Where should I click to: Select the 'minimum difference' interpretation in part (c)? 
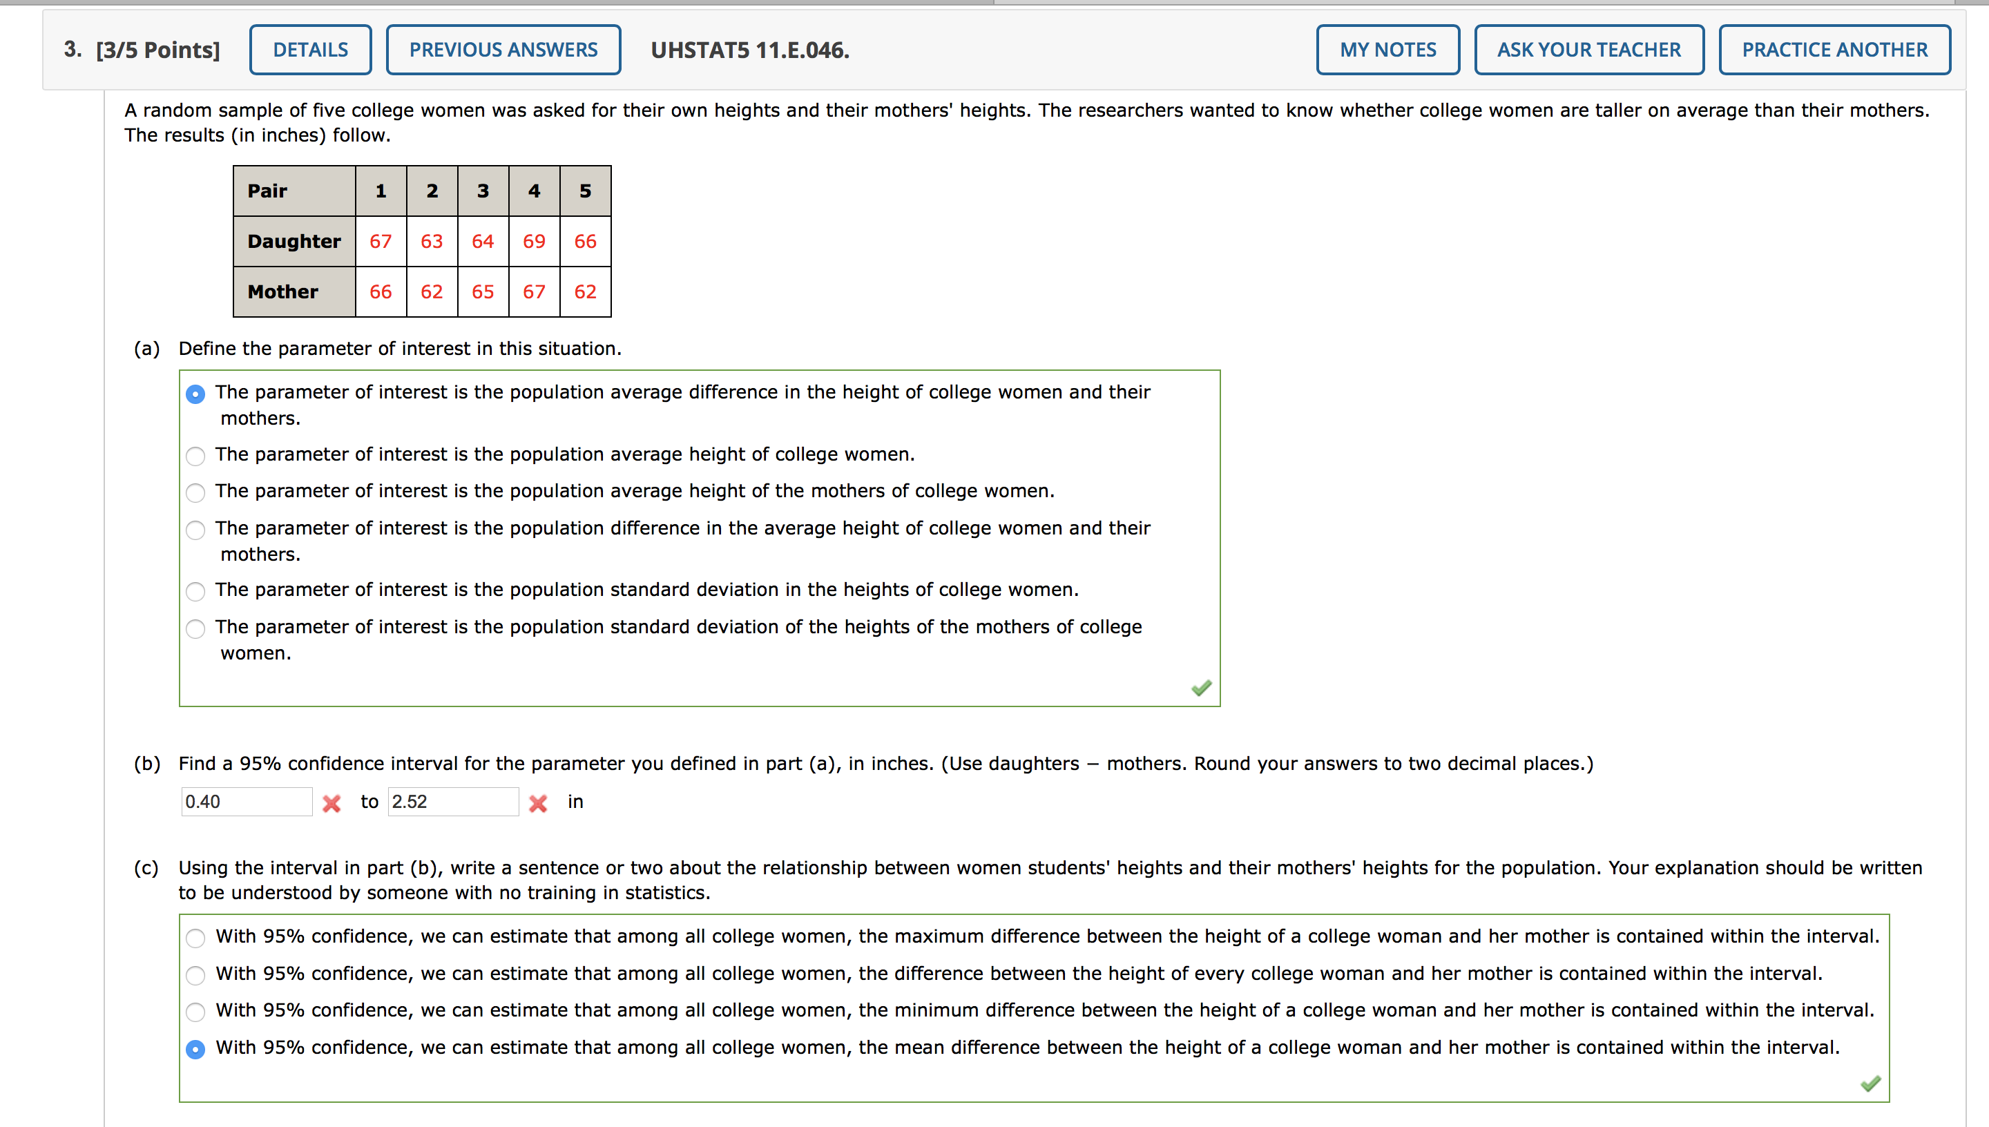point(196,1012)
